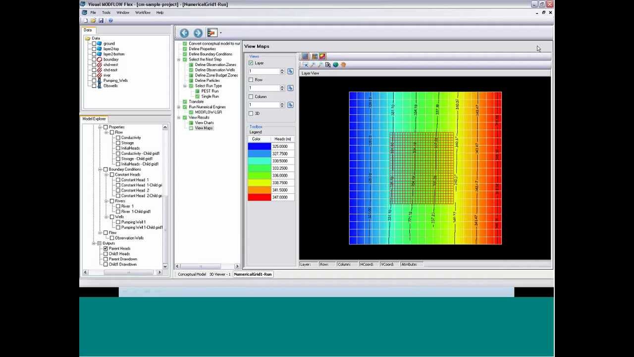Click the Save project disk icon
The image size is (634, 357).
[101, 20]
